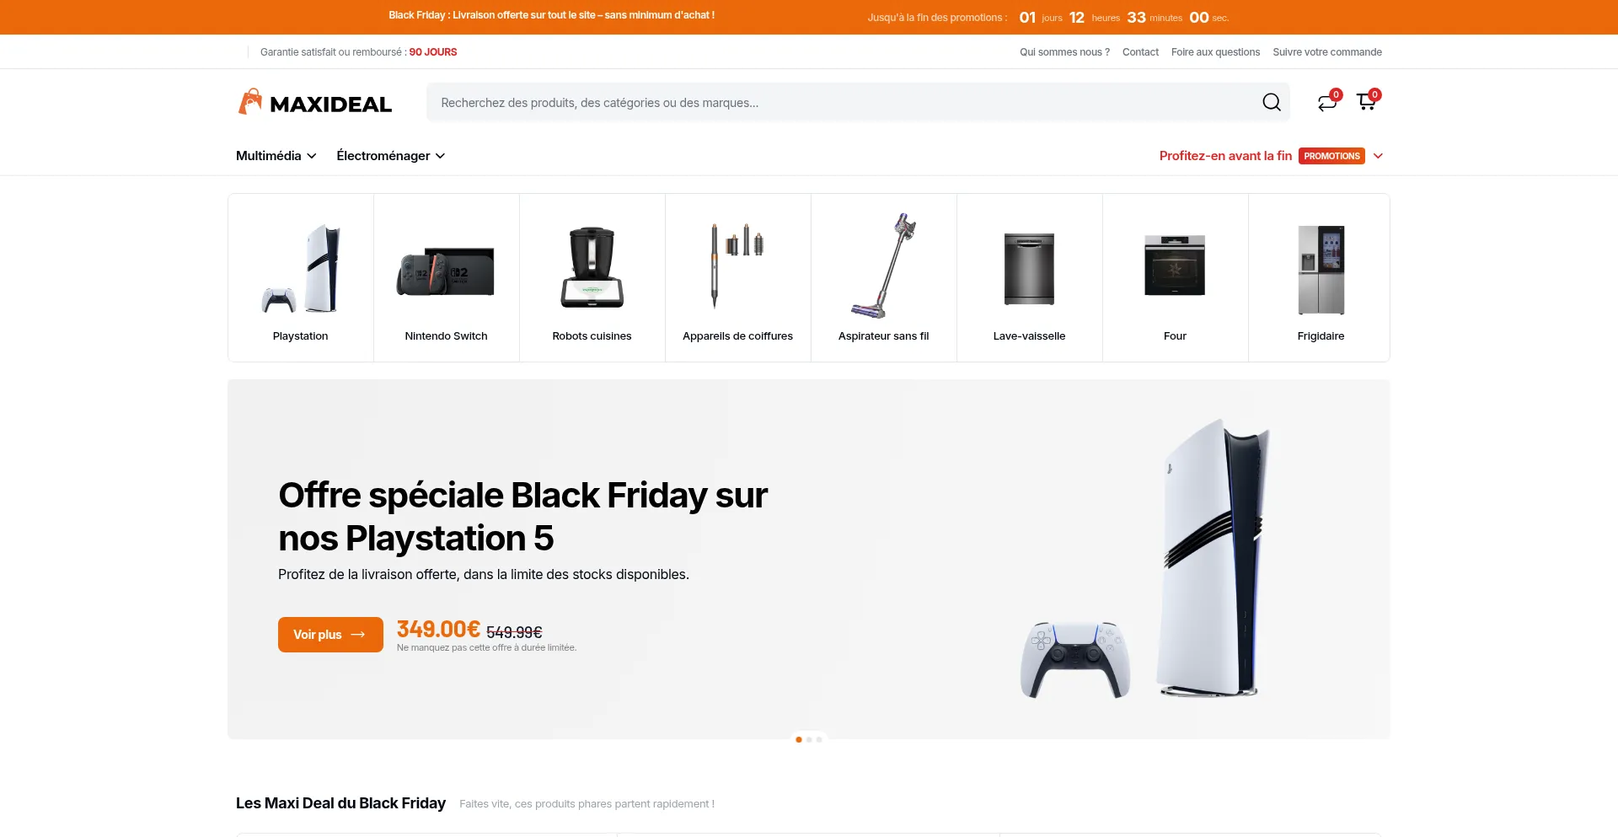Open Foire aux questions link
Viewport: 1618px width, 837px height.
pos(1215,52)
